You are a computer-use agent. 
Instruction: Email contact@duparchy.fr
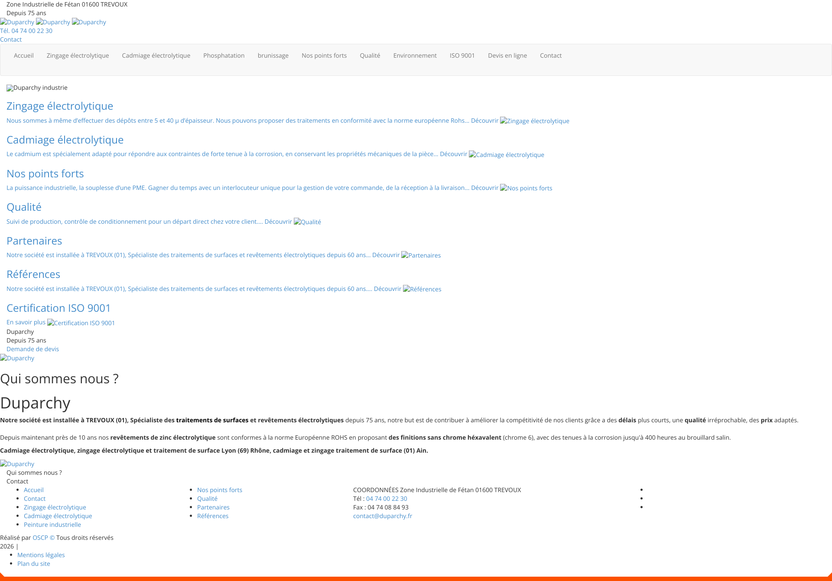coord(383,516)
